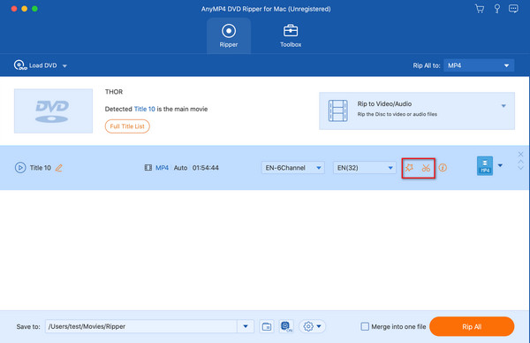The height and width of the screenshot is (343, 530).
Task: Open the magic wand Edit effects tool
Action: 409,168
